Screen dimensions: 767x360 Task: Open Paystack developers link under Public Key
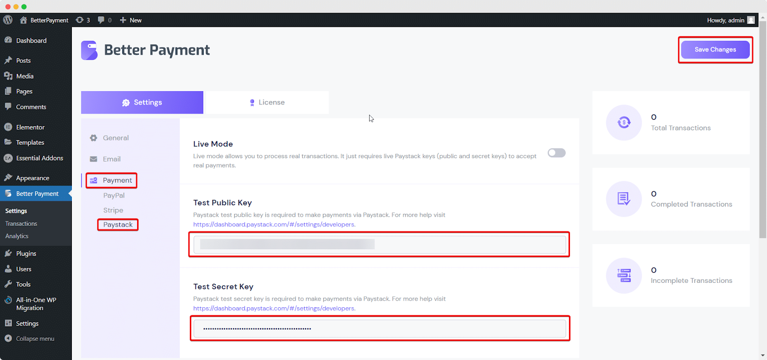coord(274,224)
